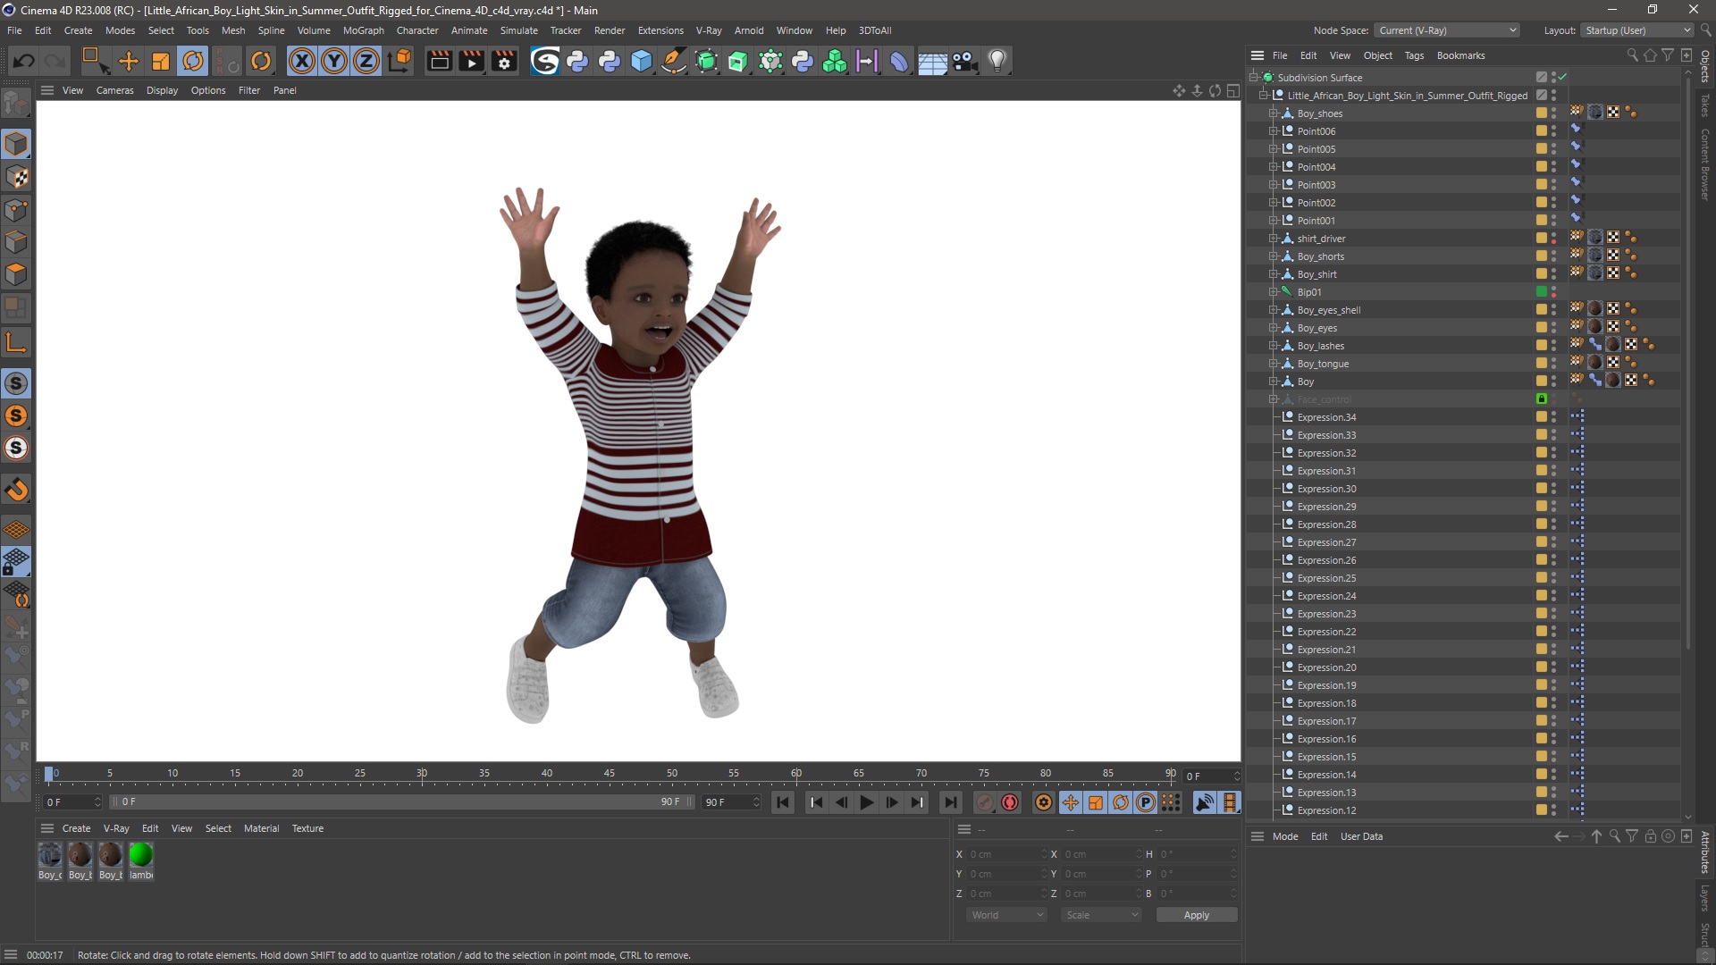This screenshot has height=965, width=1716.
Task: Switch to Polygons mode
Action: [16, 274]
